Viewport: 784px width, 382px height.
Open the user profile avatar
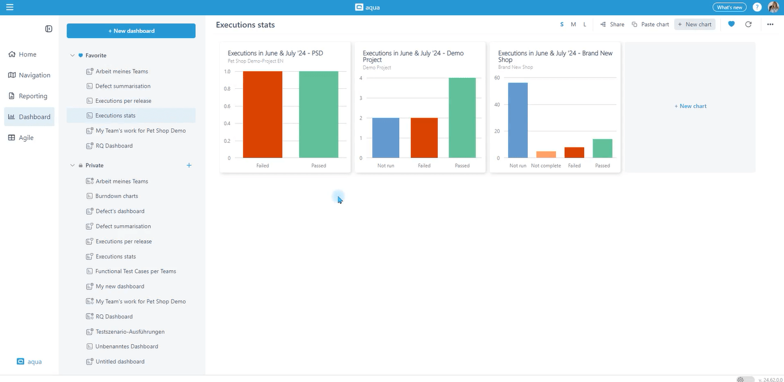[773, 7]
